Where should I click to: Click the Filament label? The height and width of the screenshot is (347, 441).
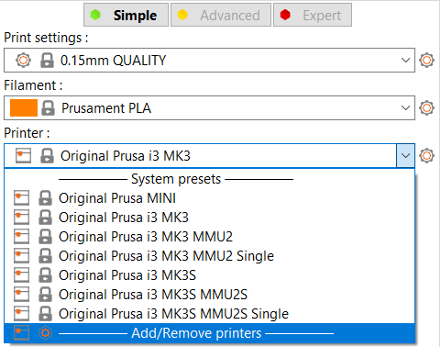(33, 85)
